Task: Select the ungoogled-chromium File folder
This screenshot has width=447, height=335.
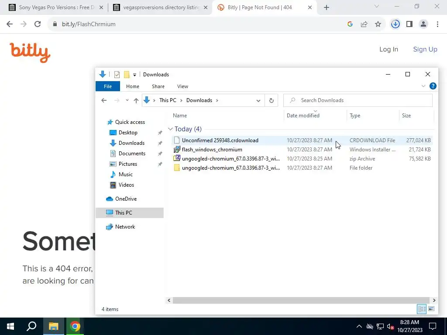Action: pyautogui.click(x=302, y=168)
